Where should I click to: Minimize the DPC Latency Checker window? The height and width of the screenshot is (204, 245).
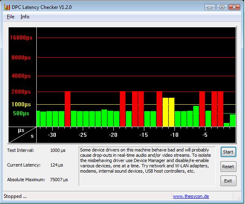pyautogui.click(x=210, y=7)
